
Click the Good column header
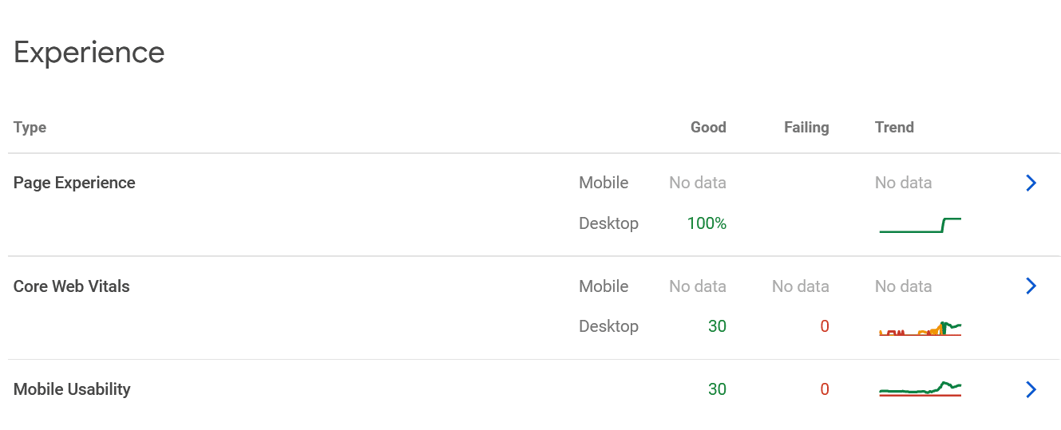(x=708, y=127)
